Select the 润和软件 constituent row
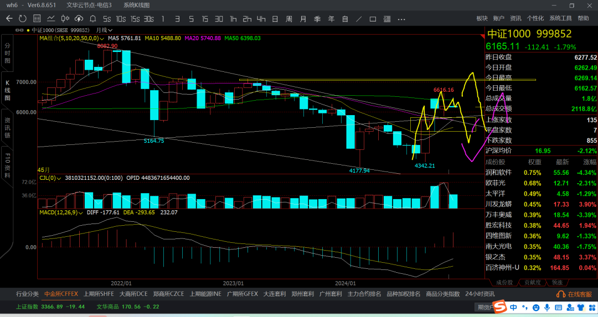The height and width of the screenshot is (317, 598). [541, 173]
